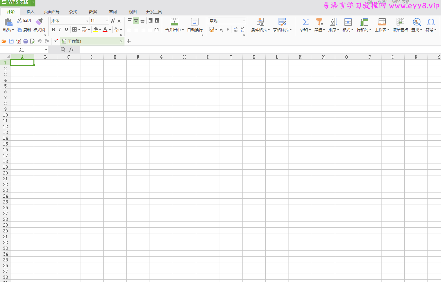The width and height of the screenshot is (441, 282).
Task: Click the redo arrow
Action: pyautogui.click(x=47, y=41)
